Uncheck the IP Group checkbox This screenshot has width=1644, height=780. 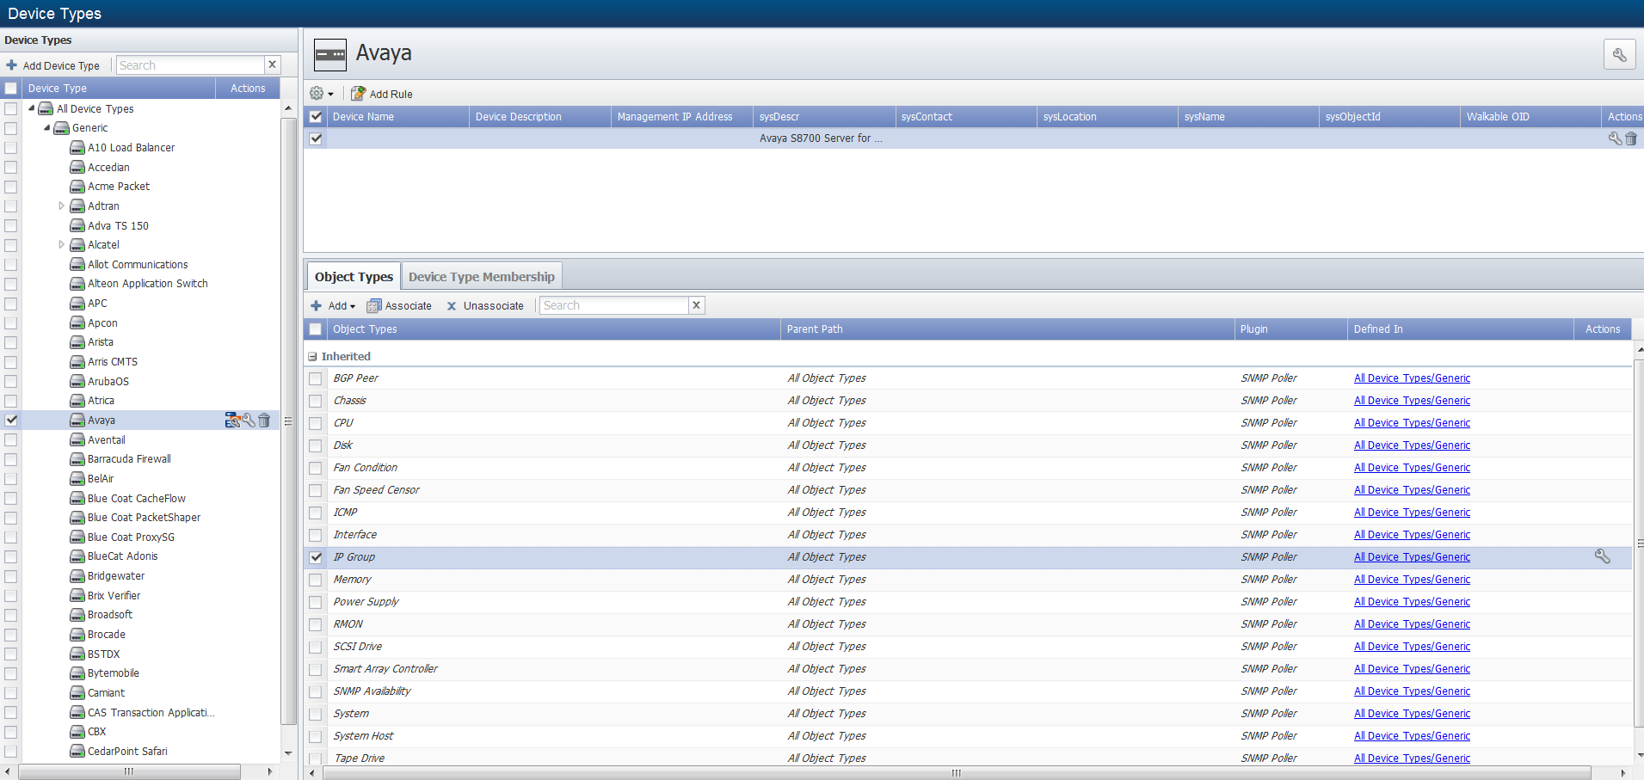316,557
